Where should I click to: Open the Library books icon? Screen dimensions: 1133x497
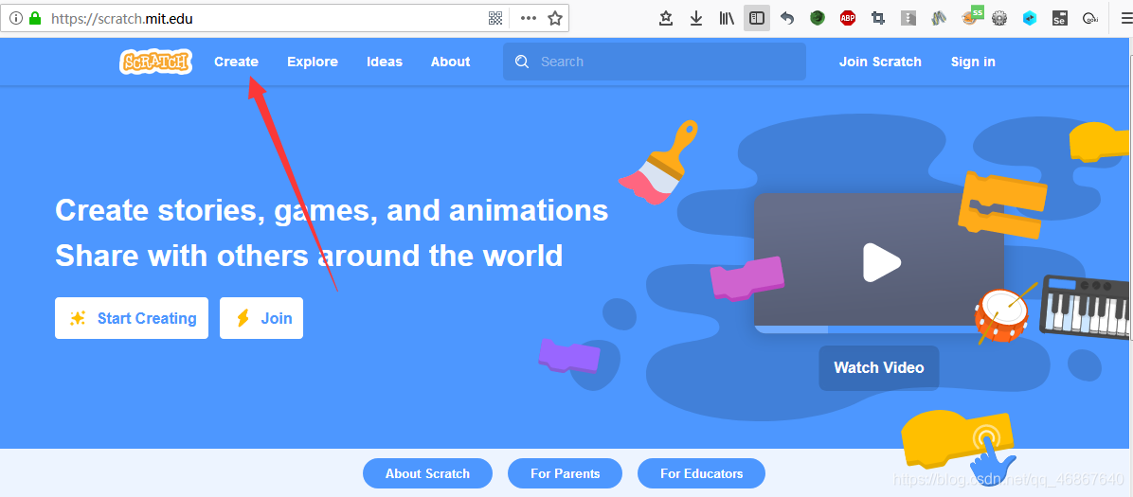[727, 19]
